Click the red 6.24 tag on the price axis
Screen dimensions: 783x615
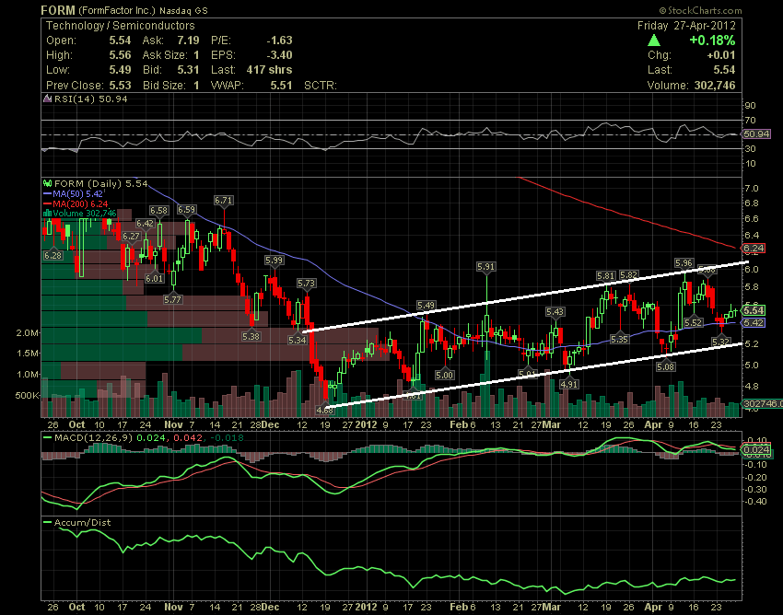tap(754, 248)
